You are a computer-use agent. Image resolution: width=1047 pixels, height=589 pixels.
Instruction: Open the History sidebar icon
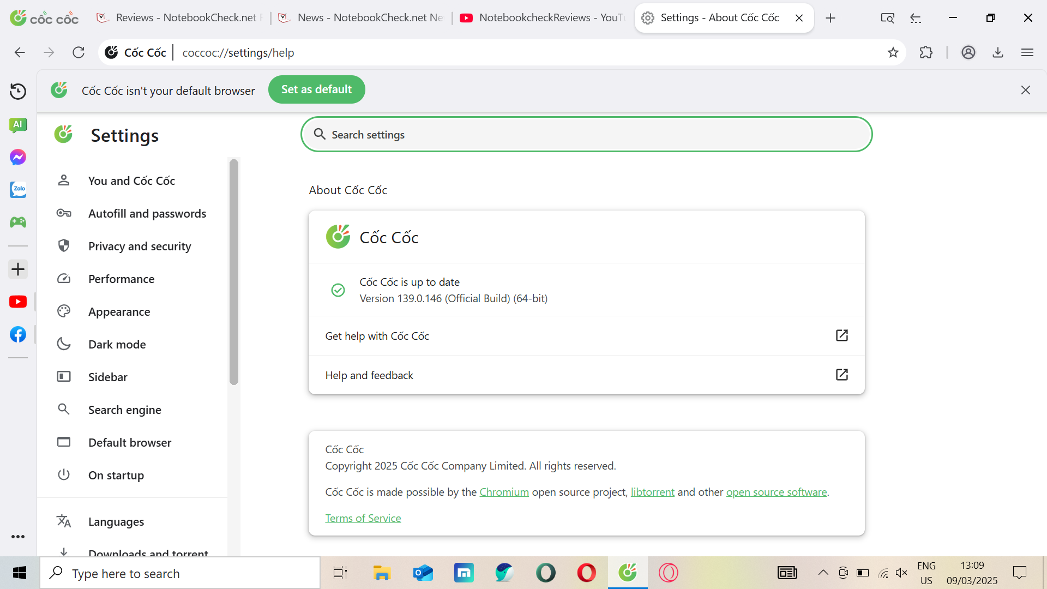(18, 91)
